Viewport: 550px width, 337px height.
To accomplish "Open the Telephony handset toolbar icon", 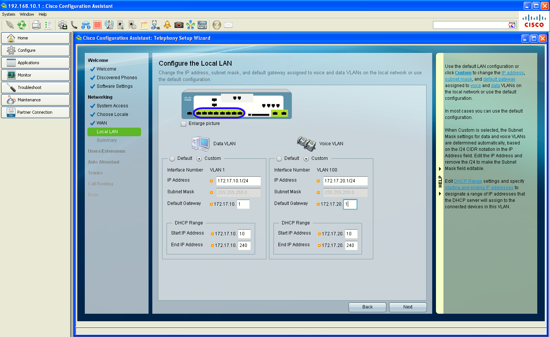I will click(74, 25).
